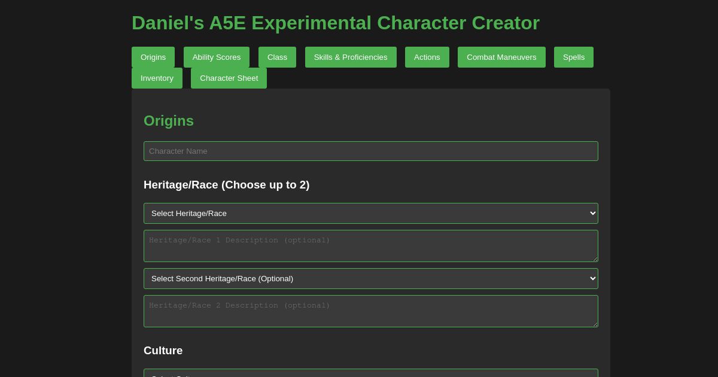Click the Heritage/Race 2 Description box

pyautogui.click(x=371, y=311)
